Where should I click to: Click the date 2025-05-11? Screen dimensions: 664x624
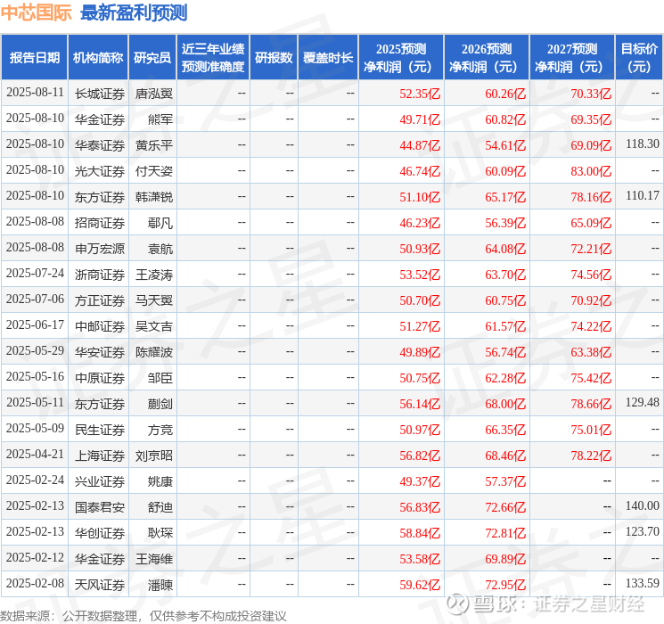tap(35, 402)
